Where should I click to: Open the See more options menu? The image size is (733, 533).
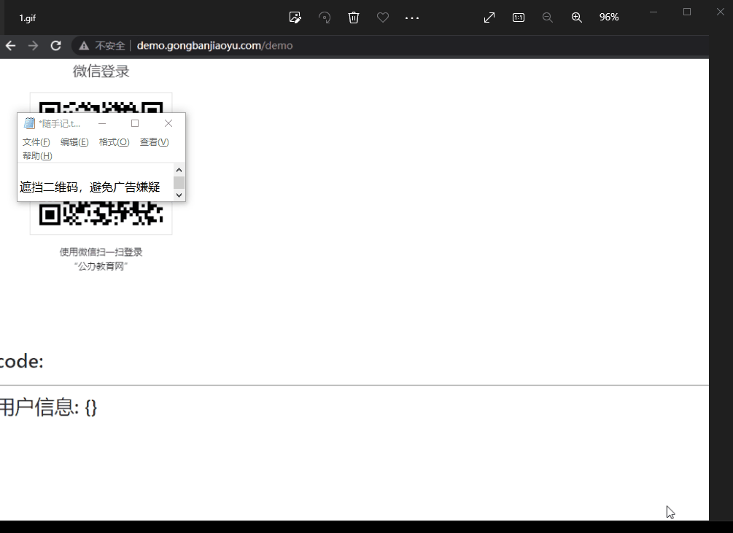coord(412,17)
